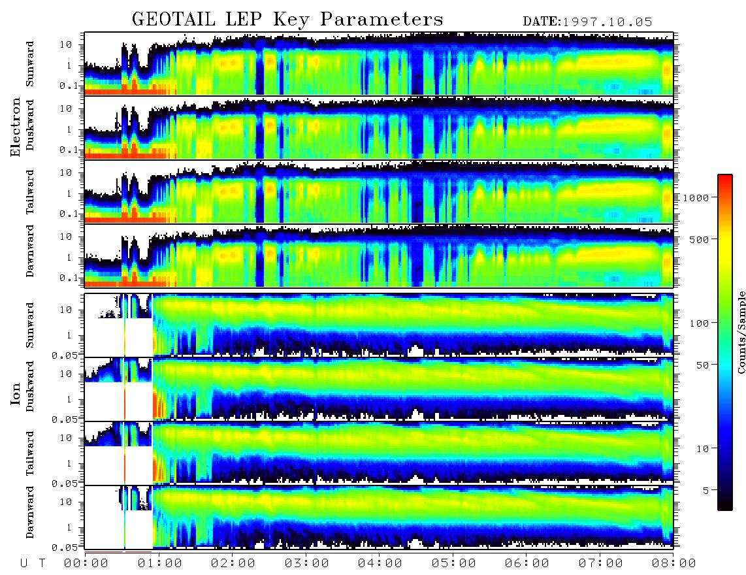Screen dimensions: 746x575
Task: Click the Counts/Sample colorbar title text
Action: [741, 332]
